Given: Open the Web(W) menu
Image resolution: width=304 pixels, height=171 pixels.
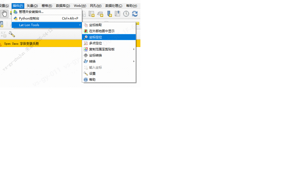Looking at the screenshot, I should [x=80, y=6].
